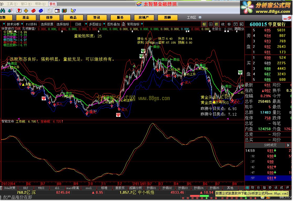Open dropdown arrow next to 技术分析
293x201 pixels.
[x=22, y=24]
